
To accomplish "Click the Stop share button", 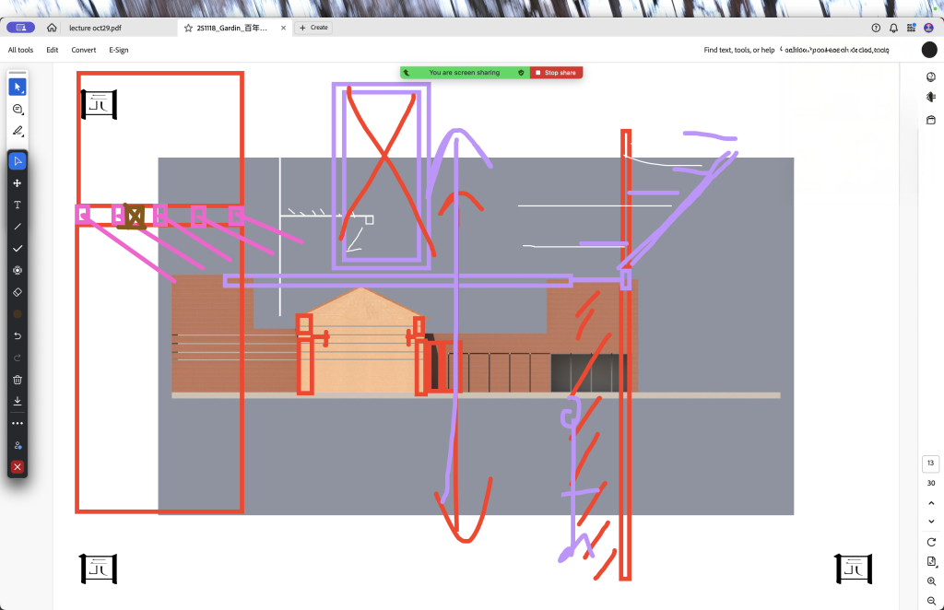I will point(556,73).
